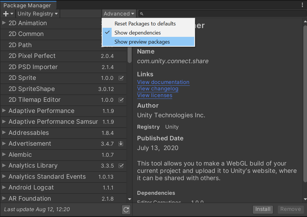Enable Show preview packages
The width and height of the screenshot is (307, 217).
(x=142, y=42)
